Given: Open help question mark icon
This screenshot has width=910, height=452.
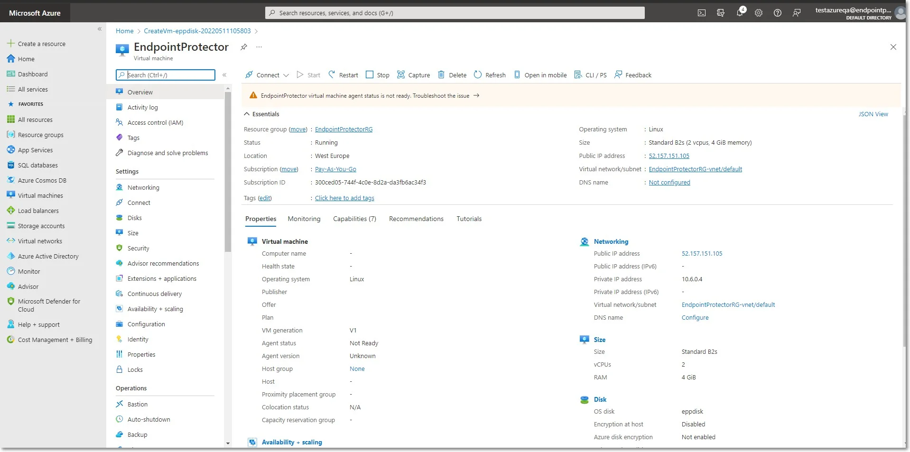Looking at the screenshot, I should coord(778,13).
